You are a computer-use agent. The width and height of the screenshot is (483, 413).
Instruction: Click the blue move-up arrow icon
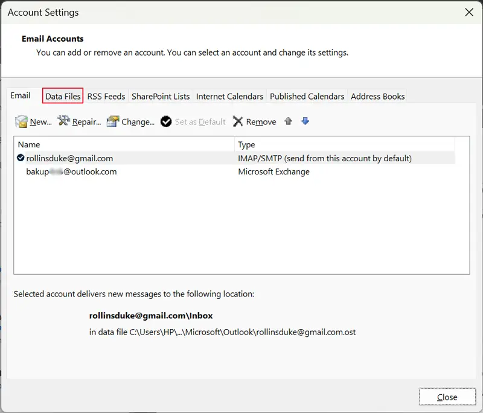pos(288,121)
